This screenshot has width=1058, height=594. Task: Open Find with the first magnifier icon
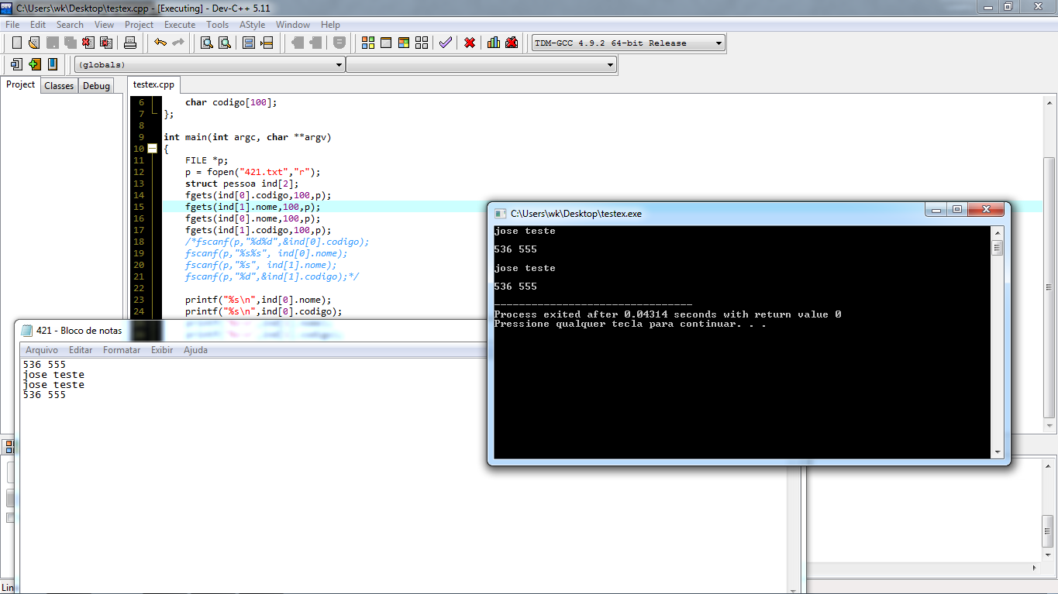[207, 43]
